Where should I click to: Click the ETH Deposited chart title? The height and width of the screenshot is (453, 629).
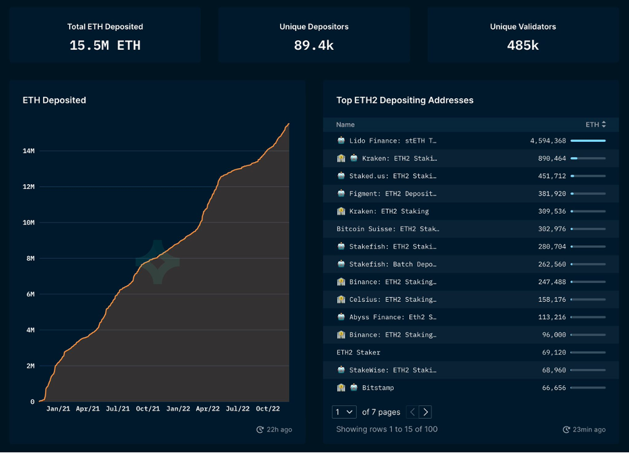click(x=54, y=100)
